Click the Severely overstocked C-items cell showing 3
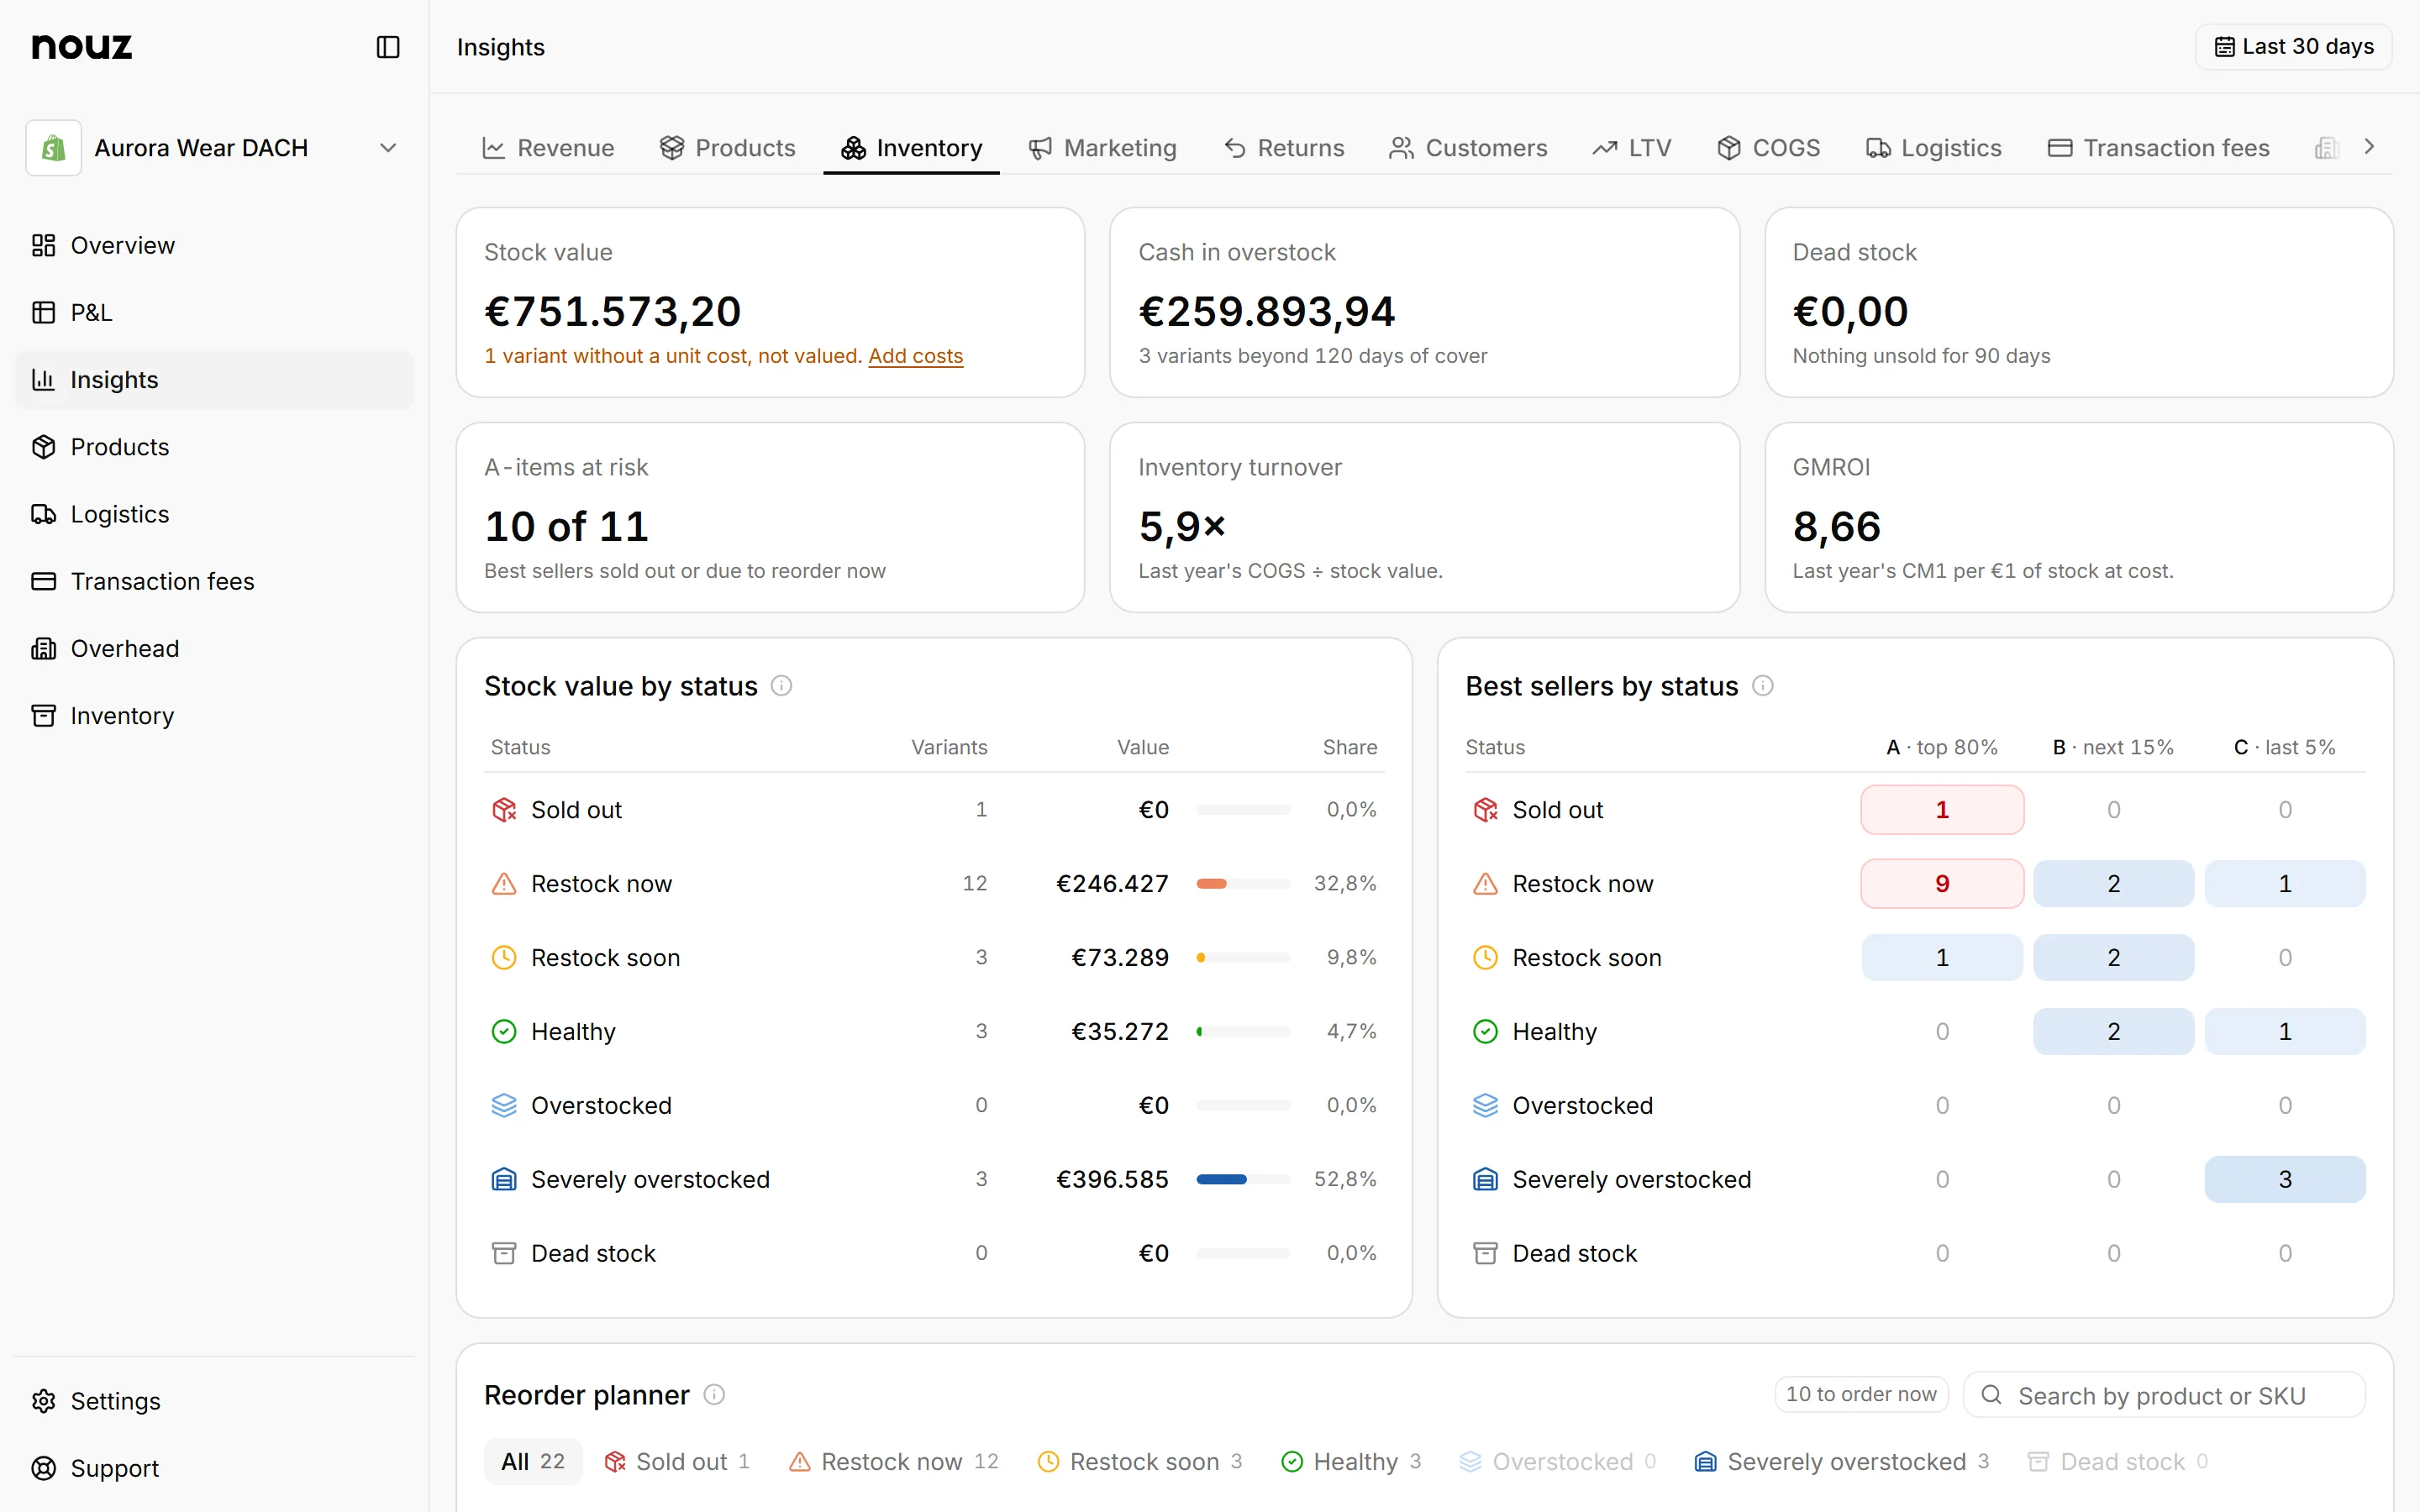Screen dimensions: 2420x1512 2285,1180
